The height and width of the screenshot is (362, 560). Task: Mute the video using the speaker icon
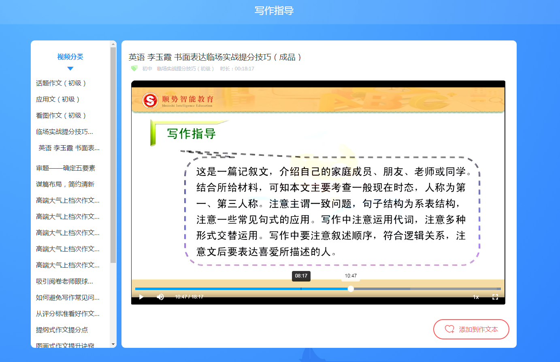pyautogui.click(x=160, y=297)
